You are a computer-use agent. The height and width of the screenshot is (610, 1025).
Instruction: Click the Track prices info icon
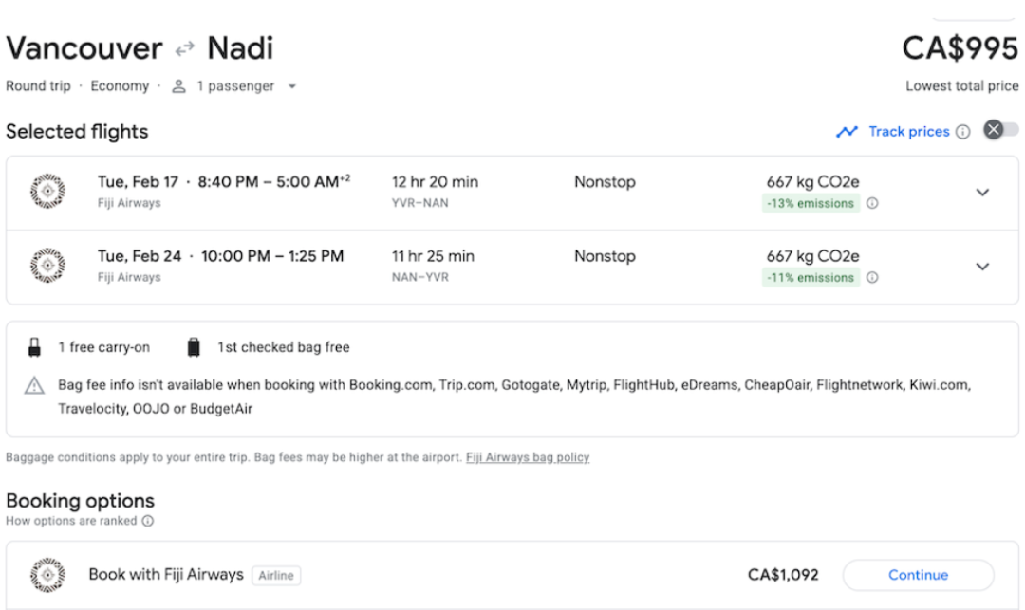tap(962, 132)
